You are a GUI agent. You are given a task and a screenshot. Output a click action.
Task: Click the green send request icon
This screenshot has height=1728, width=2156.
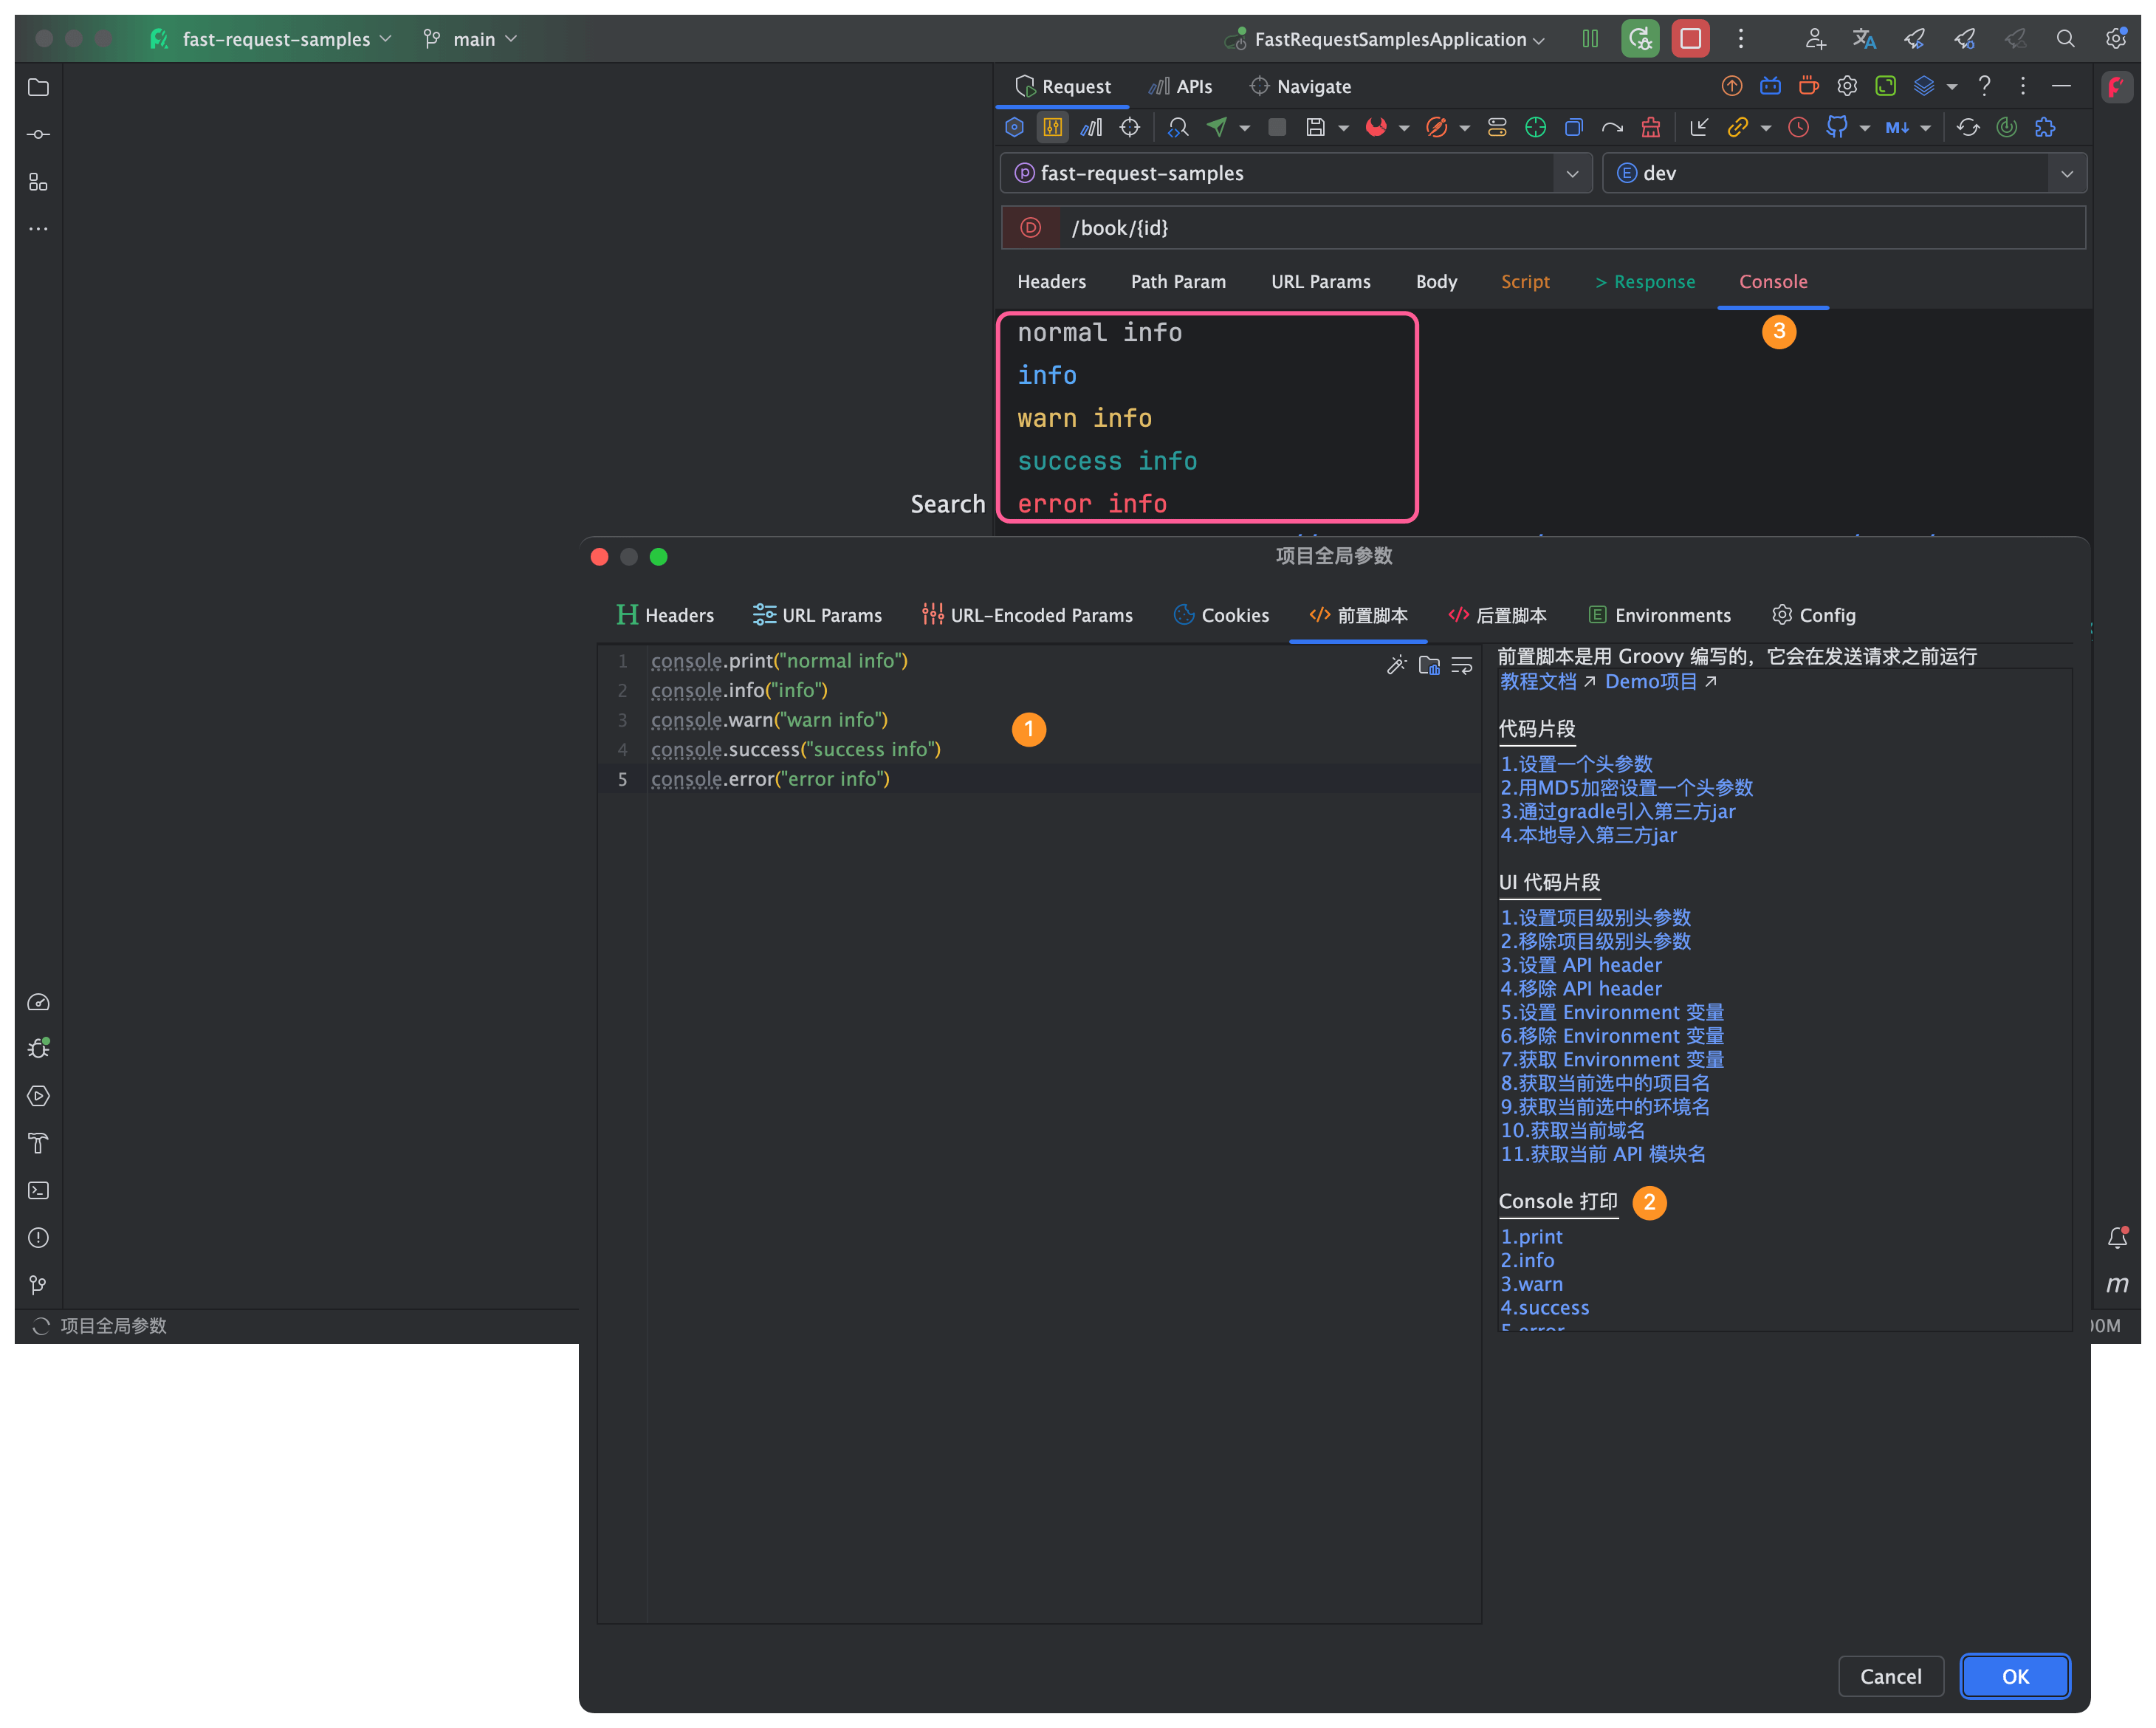tap(1217, 127)
